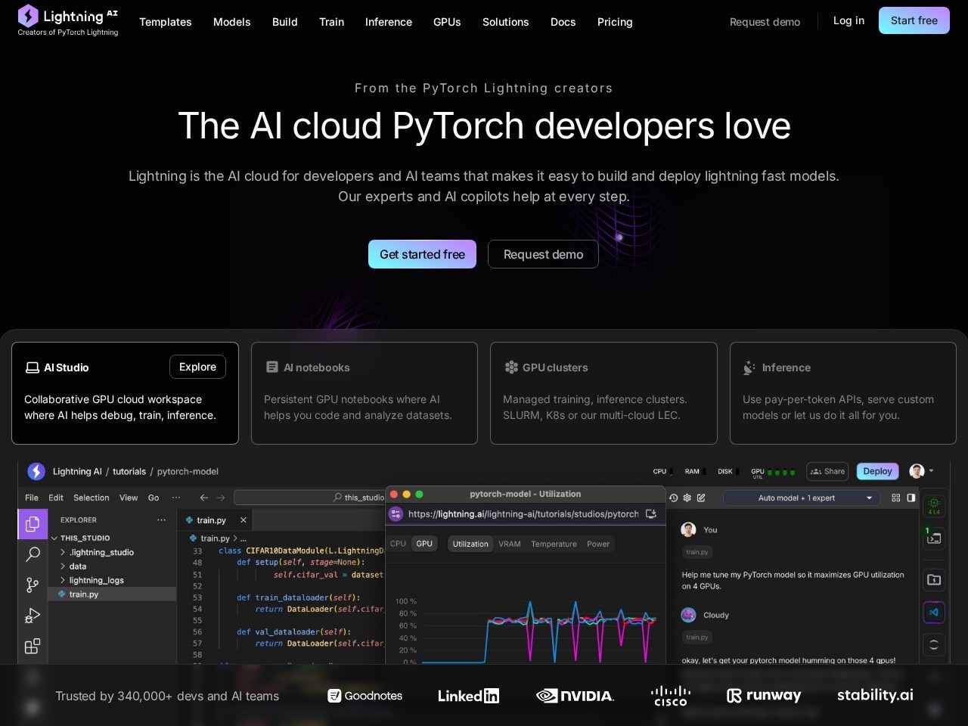Select the Search icon in the left sidebar

click(32, 554)
